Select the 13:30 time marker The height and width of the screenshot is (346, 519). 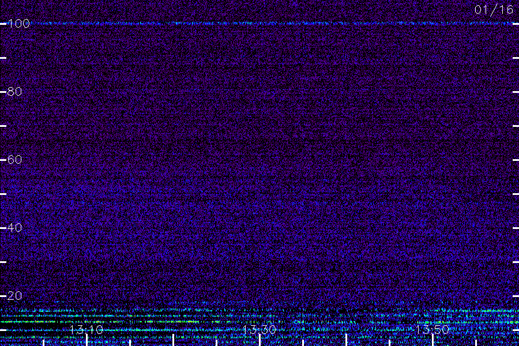coord(259,330)
